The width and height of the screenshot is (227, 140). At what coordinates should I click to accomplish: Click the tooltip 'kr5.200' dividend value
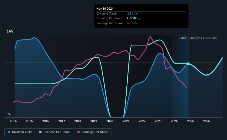point(132,18)
